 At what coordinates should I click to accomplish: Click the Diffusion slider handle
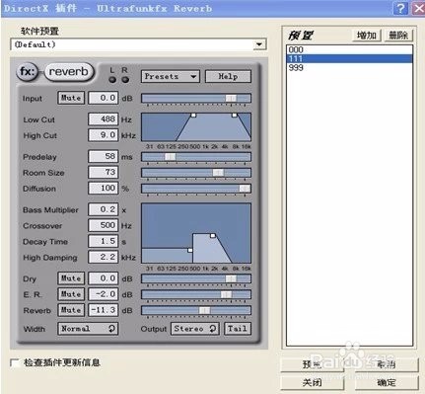245,189
